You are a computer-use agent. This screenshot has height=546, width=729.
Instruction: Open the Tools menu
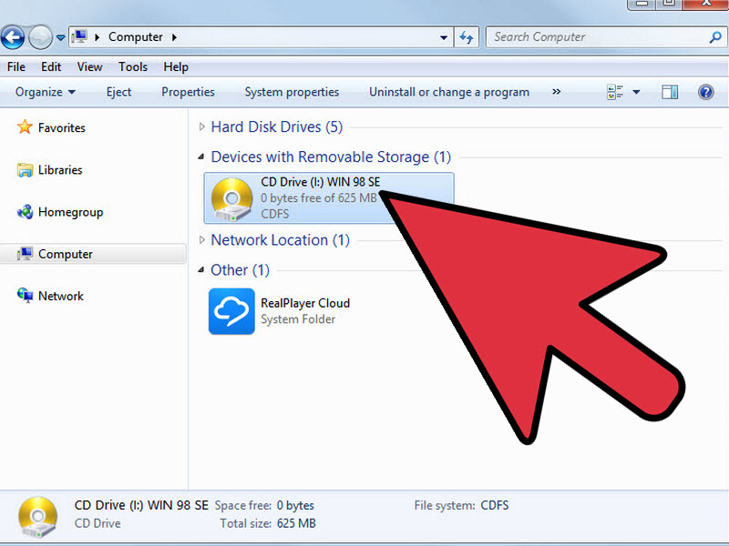coord(133,66)
